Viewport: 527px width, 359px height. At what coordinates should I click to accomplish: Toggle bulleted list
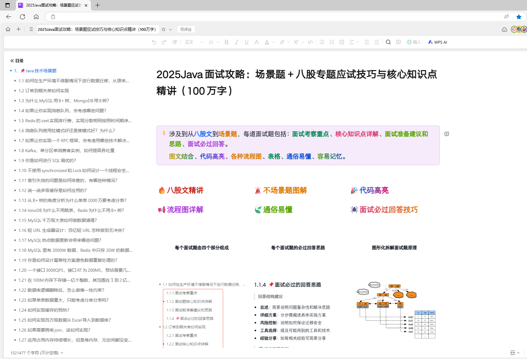322,42
